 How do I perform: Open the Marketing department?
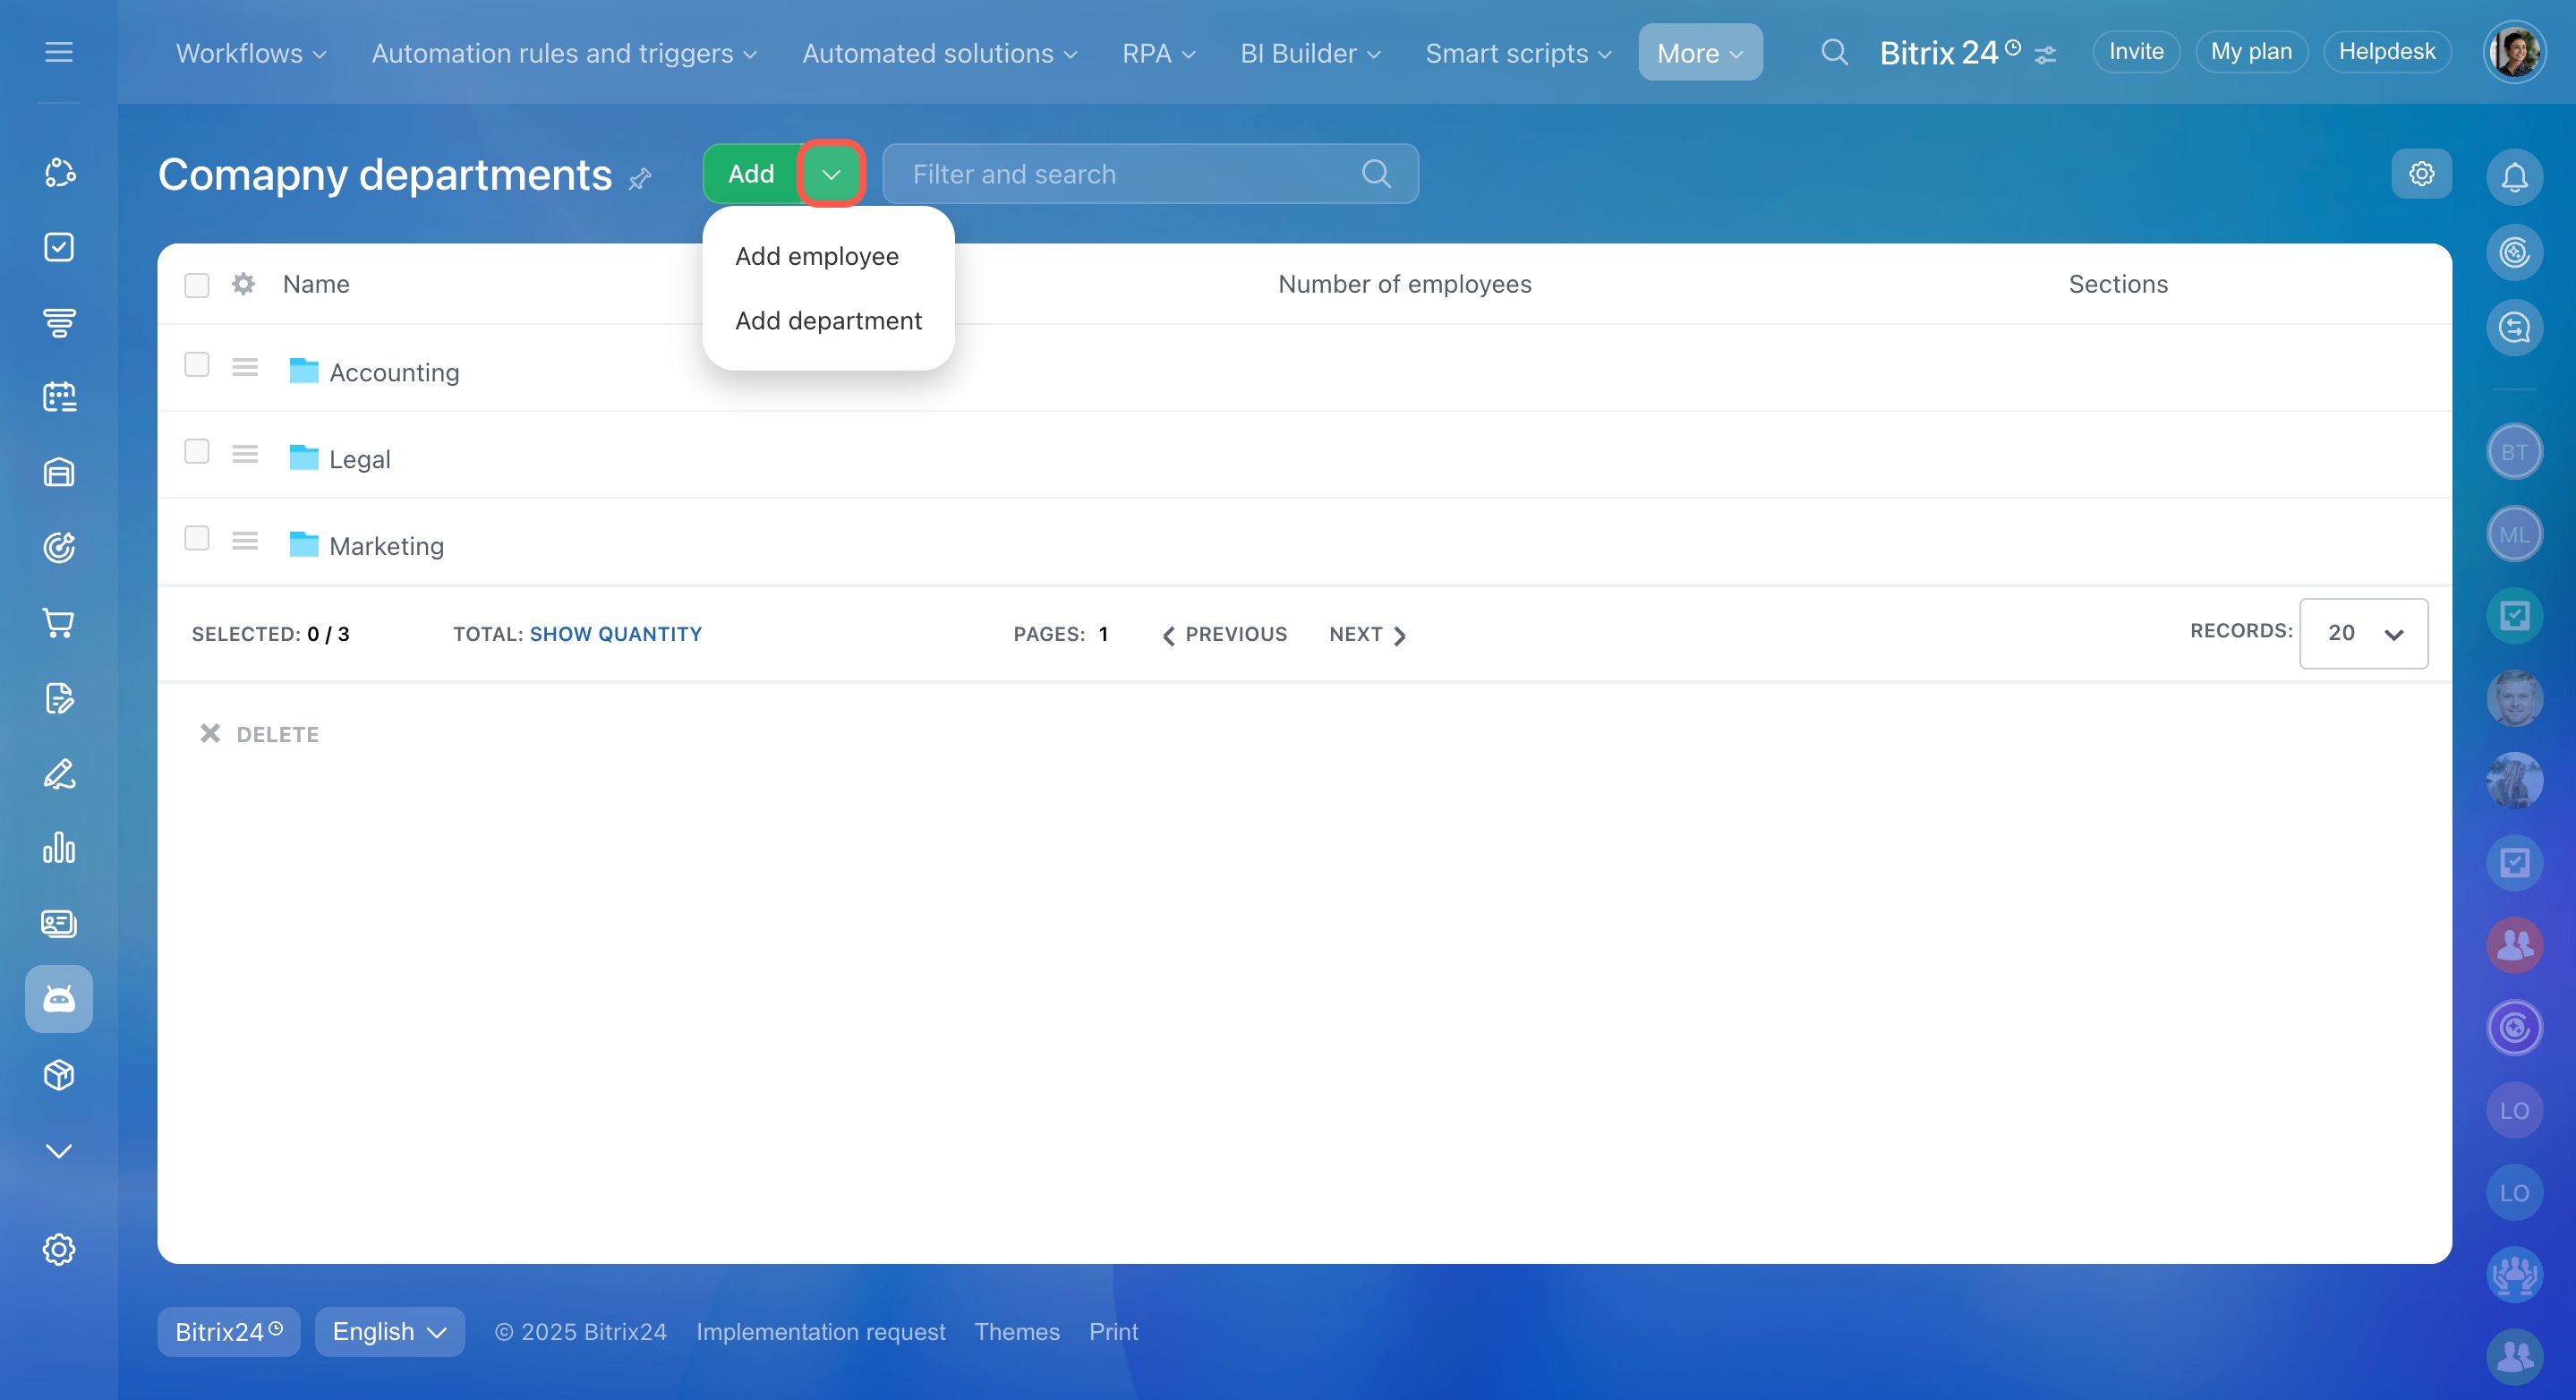pos(386,546)
